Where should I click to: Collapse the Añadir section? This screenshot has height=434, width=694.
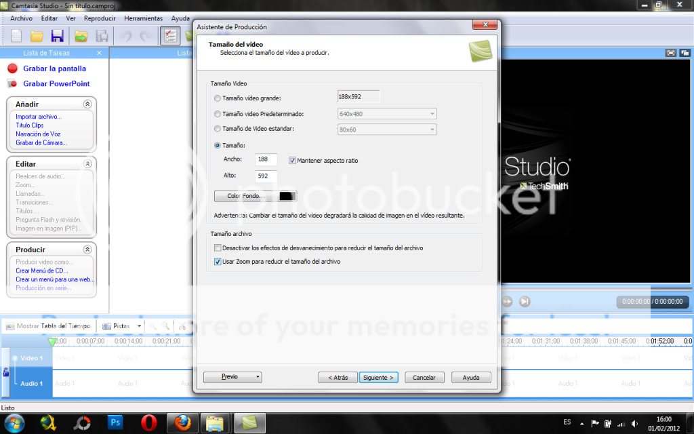click(87, 104)
